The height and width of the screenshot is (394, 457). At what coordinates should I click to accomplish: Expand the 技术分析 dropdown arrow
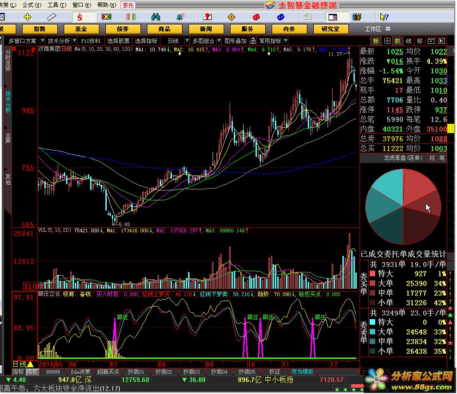point(74,41)
